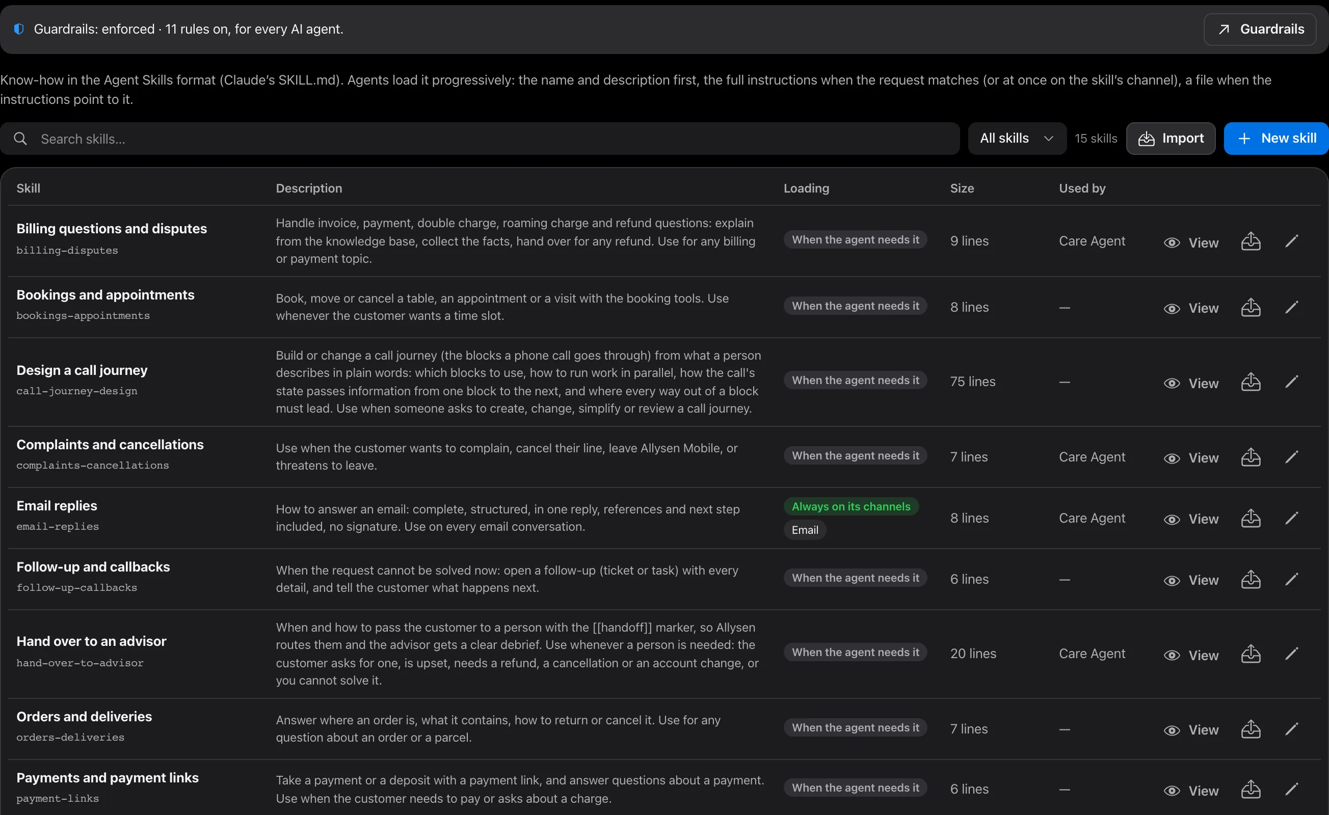Create a New skill
This screenshot has width=1329, height=815.
tap(1276, 139)
